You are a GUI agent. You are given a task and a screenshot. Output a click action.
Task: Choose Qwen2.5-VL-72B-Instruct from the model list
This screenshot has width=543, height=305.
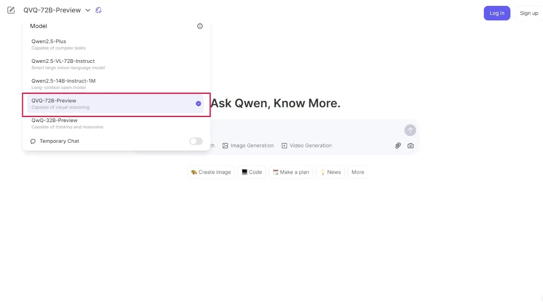115,64
